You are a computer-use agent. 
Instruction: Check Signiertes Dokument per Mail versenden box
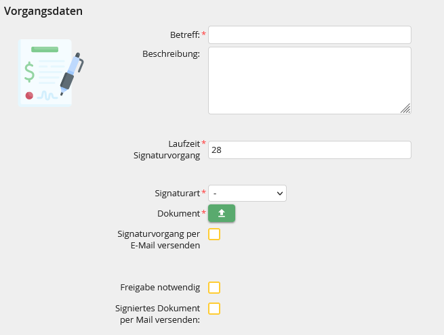214,309
